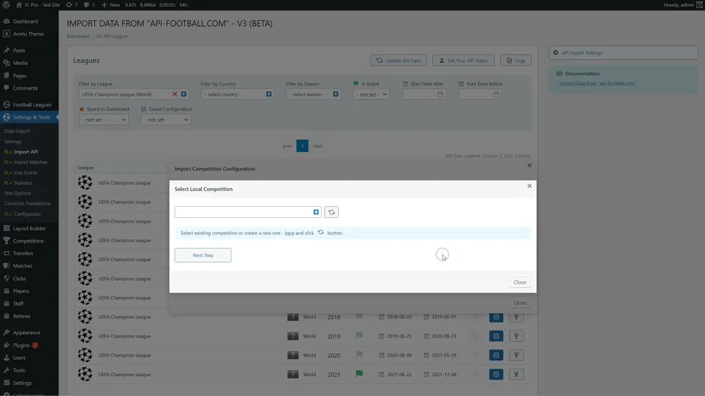Click into the Start Date After field
The image size is (705, 396).
[x=424, y=95]
